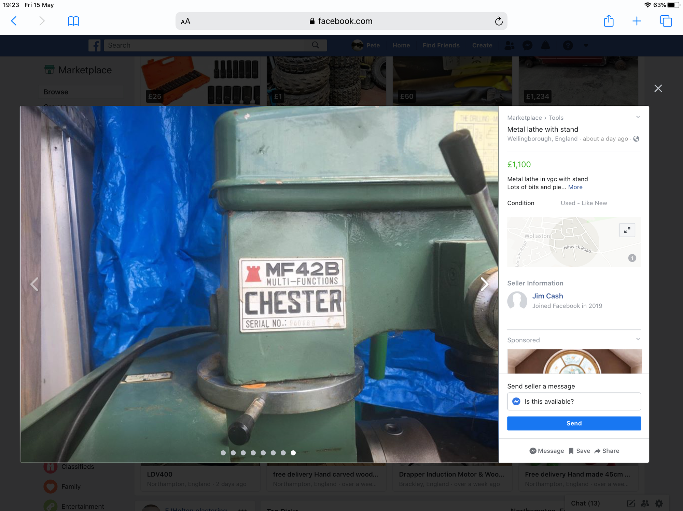Viewport: 683px width, 511px height.
Task: Click the search magnifier icon
Action: point(316,45)
